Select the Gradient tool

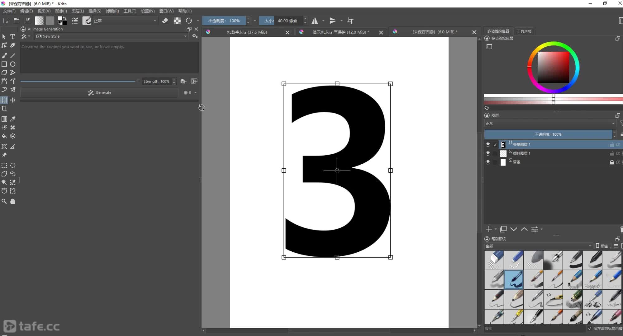tap(4, 119)
